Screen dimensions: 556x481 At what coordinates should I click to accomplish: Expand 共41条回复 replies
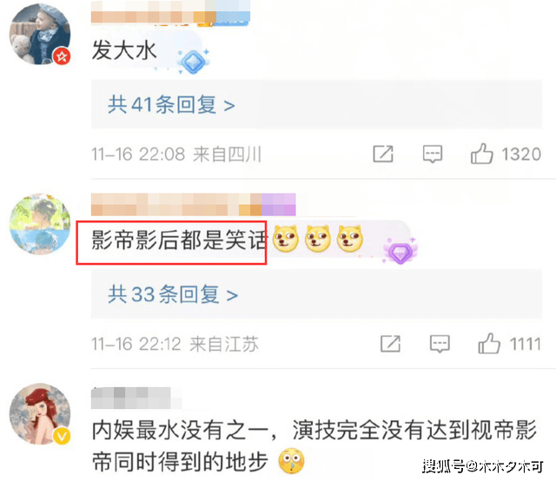pos(171,104)
